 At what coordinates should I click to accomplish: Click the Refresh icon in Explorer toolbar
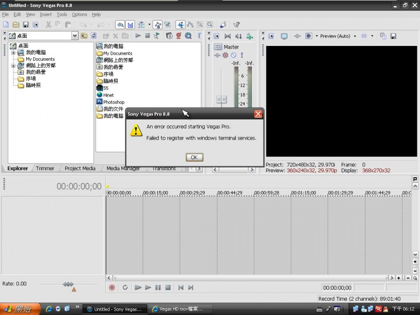point(93,36)
